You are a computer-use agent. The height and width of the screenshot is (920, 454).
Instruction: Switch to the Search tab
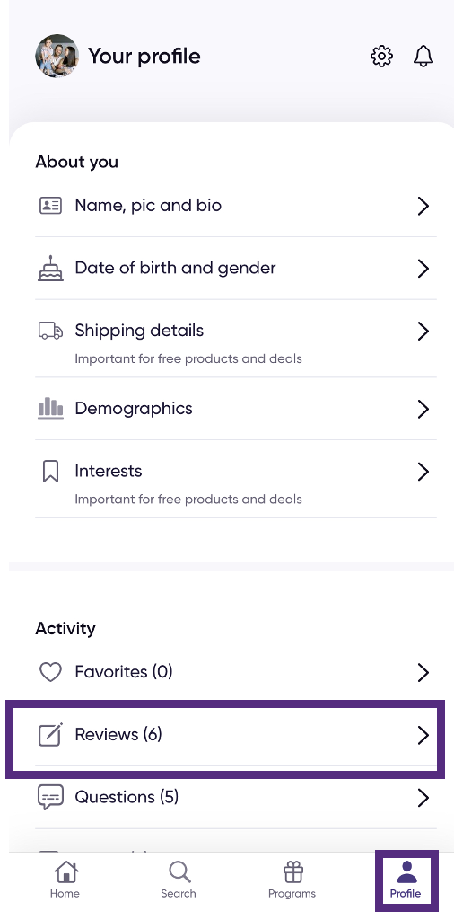(179, 880)
